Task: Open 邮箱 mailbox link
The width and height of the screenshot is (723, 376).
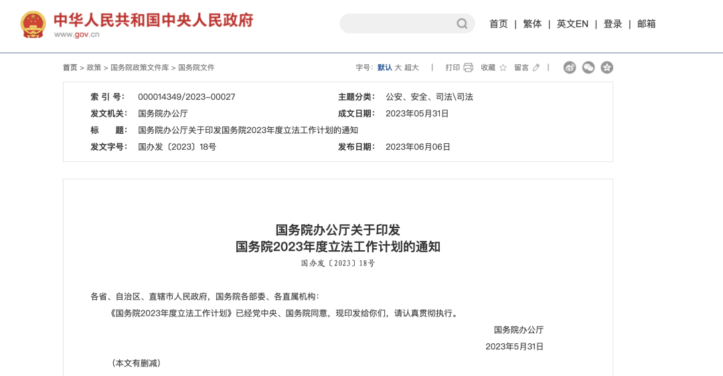Action: [x=647, y=24]
